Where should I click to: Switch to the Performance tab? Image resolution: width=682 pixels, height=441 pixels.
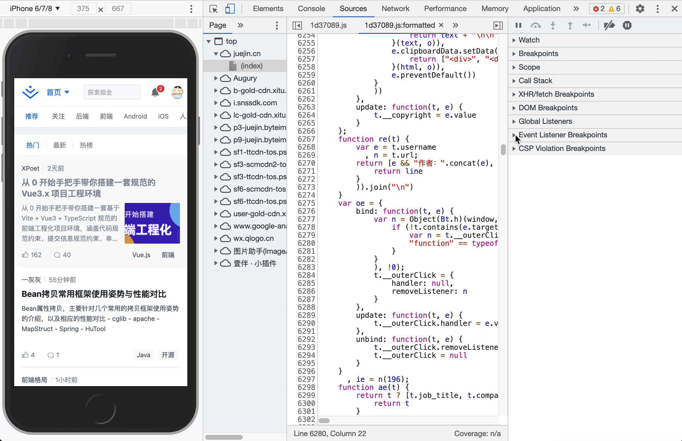[x=445, y=9]
